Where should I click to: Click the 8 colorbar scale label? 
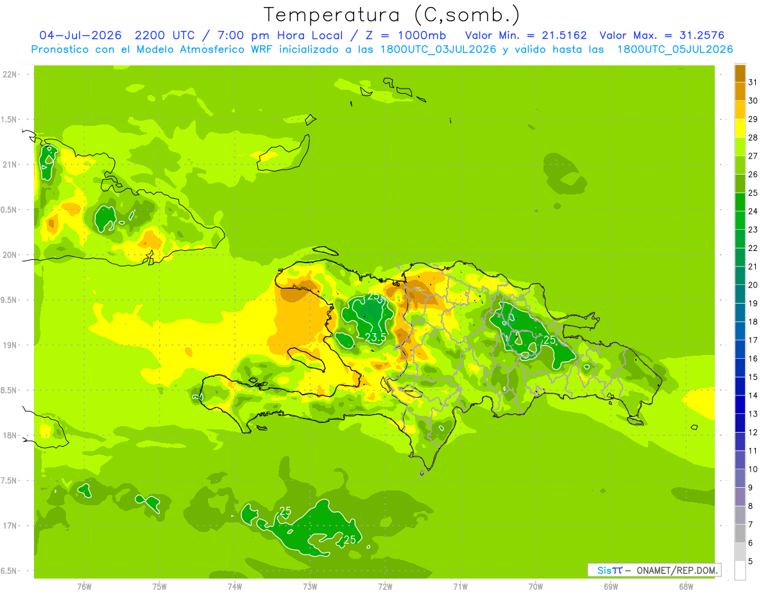tap(751, 506)
